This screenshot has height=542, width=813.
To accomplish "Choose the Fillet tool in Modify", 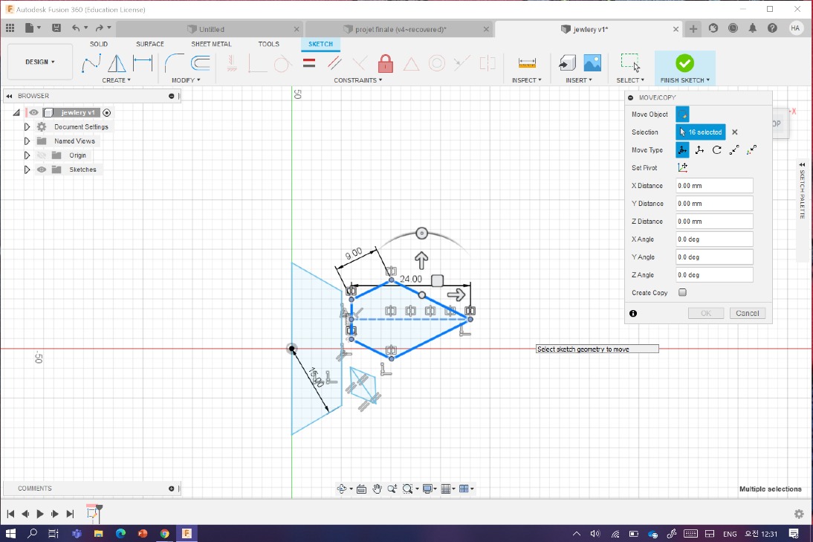I will (x=174, y=63).
